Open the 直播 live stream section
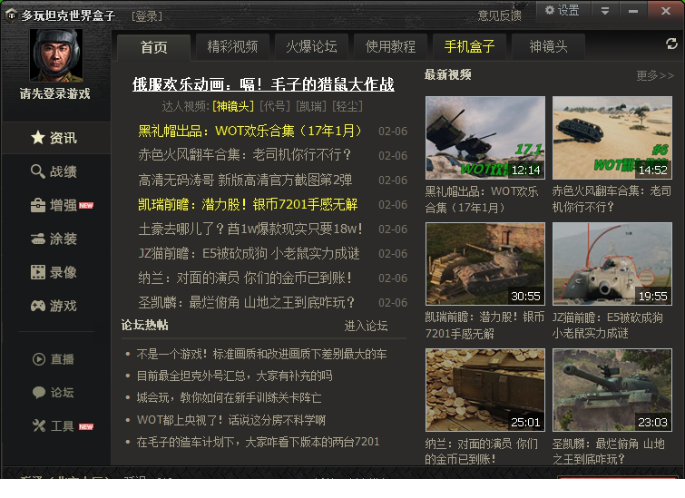685x498 pixels. click(x=54, y=359)
